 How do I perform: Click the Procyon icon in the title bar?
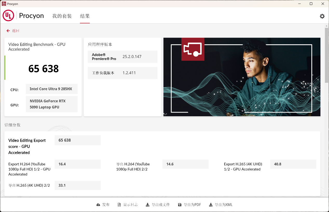[x=4, y=4]
